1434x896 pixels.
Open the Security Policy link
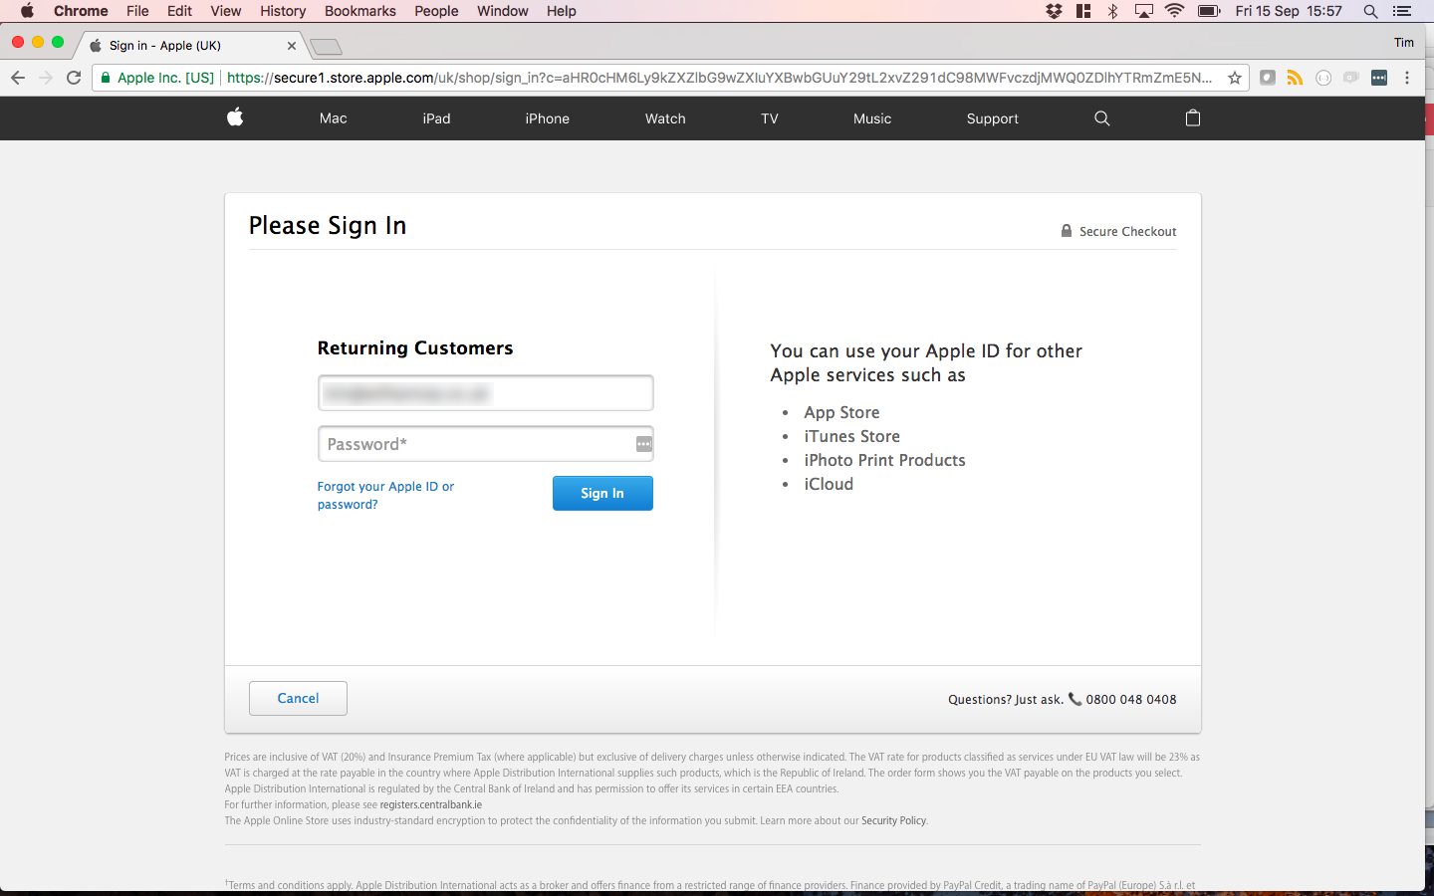tap(893, 820)
